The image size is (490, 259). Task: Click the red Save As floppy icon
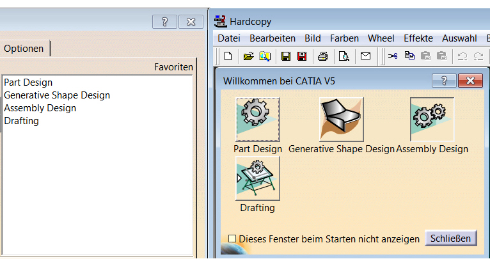coord(302,56)
